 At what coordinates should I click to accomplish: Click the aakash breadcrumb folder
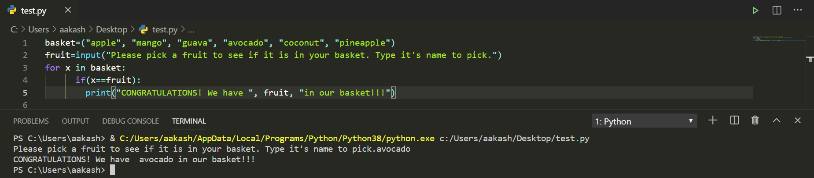72,29
